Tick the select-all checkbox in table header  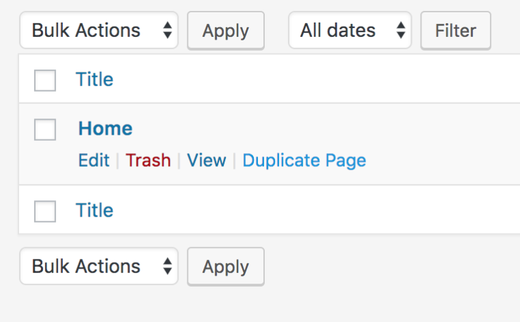coord(45,80)
